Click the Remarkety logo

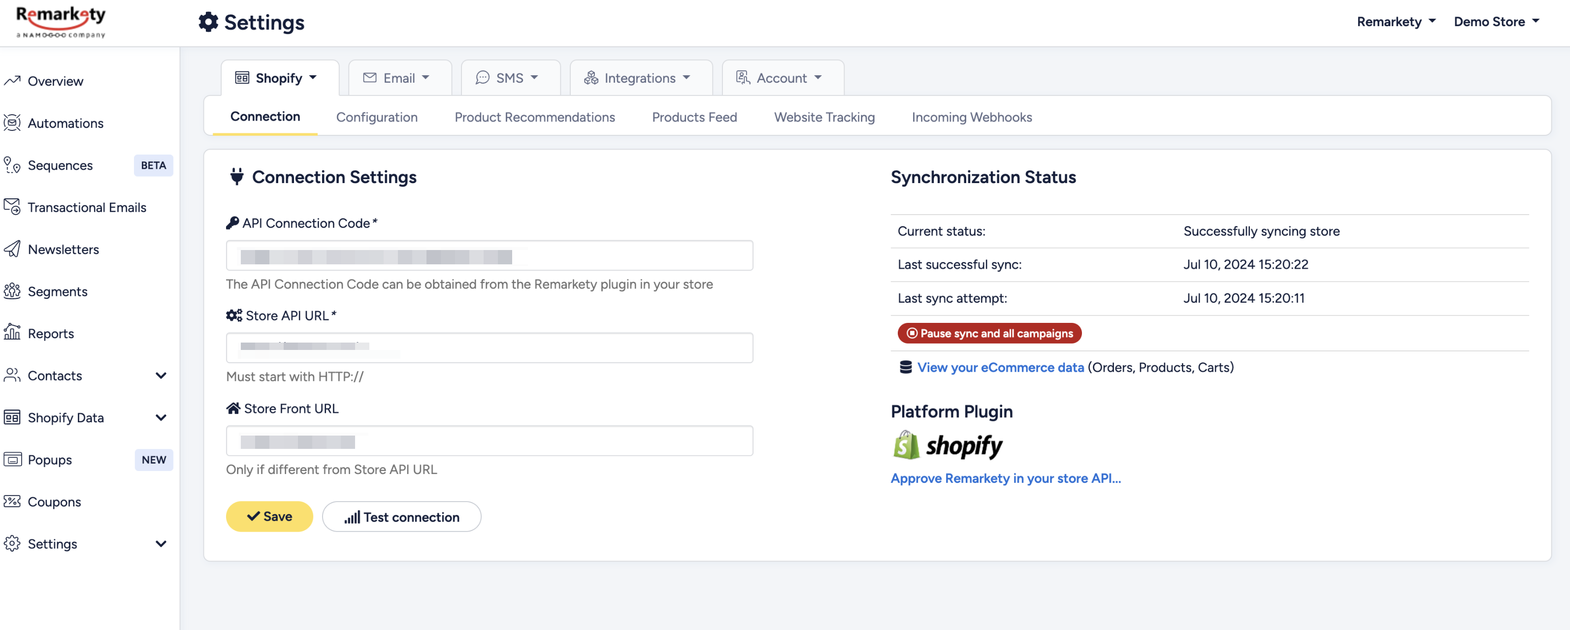click(61, 23)
